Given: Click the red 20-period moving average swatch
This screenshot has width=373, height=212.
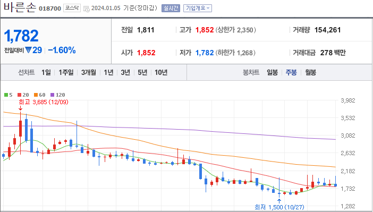Looking at the screenshot, I should [x=20, y=95].
